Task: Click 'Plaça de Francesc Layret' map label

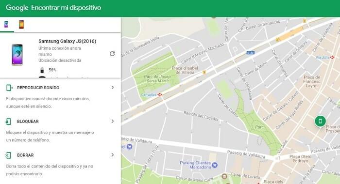Action: point(312,81)
